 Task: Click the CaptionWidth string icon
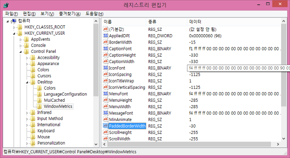coord(105,61)
